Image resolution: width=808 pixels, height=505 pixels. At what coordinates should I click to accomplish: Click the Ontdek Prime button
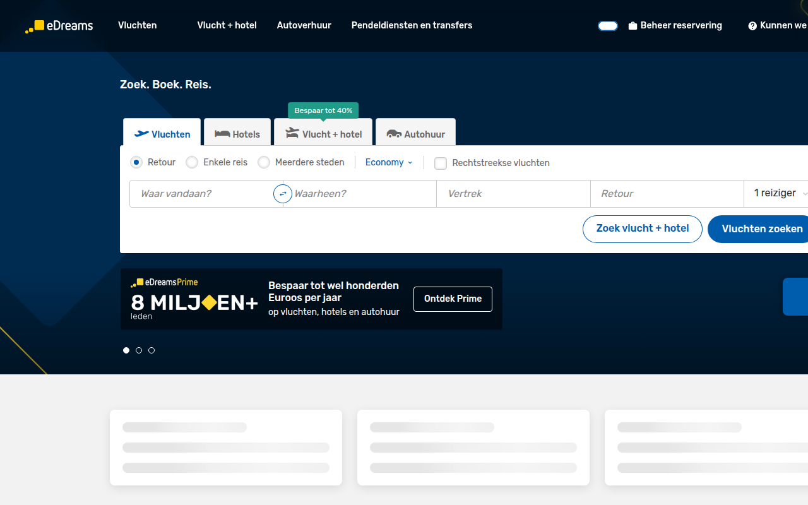(x=453, y=299)
